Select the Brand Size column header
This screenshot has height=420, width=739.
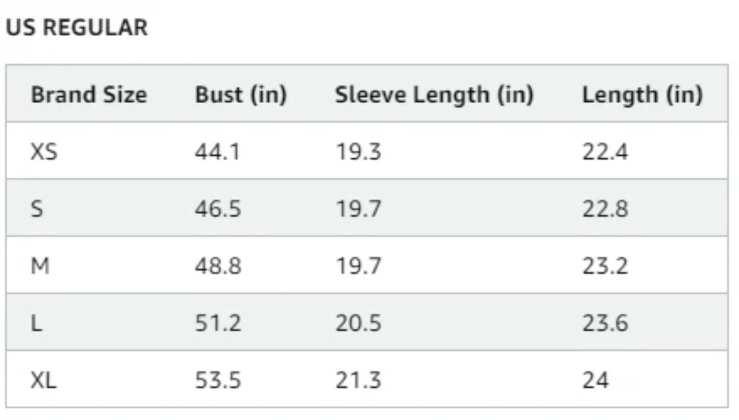(x=89, y=94)
